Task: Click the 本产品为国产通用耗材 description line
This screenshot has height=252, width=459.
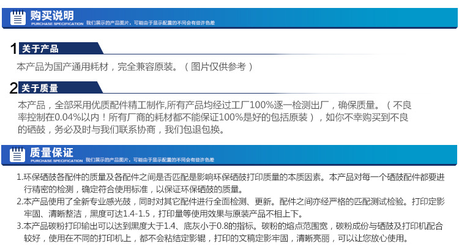Action: point(98,67)
